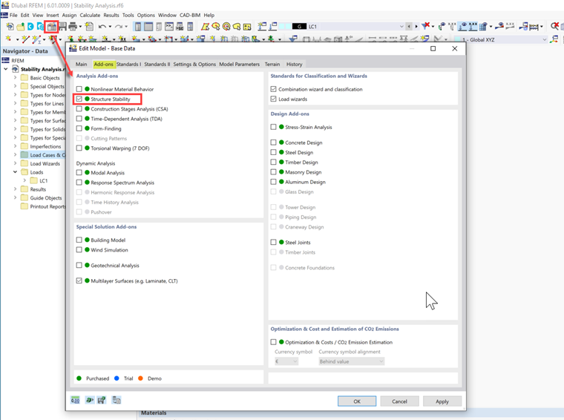The width and height of the screenshot is (564, 420).
Task: Click the new node star icon
Action: coord(9,39)
